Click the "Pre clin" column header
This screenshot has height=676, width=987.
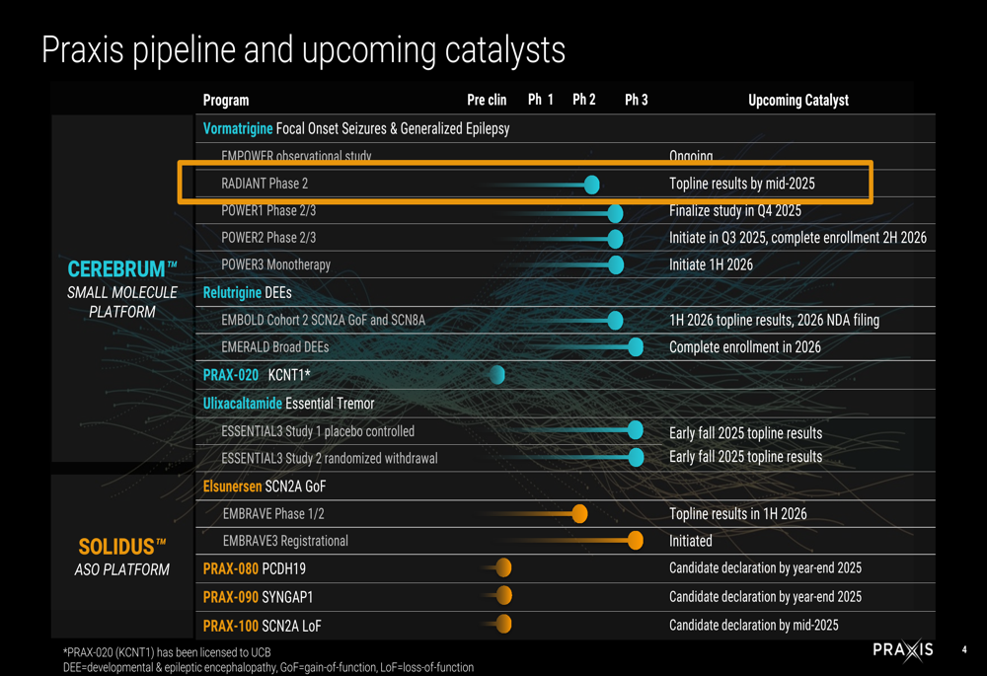click(487, 100)
